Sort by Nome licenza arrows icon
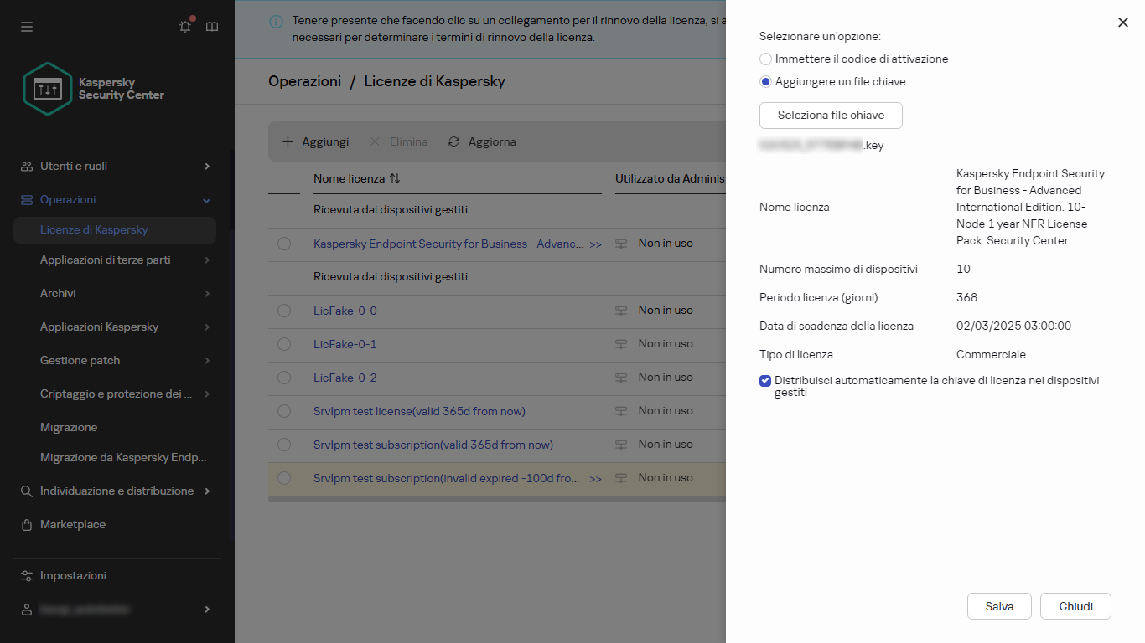 pos(395,178)
